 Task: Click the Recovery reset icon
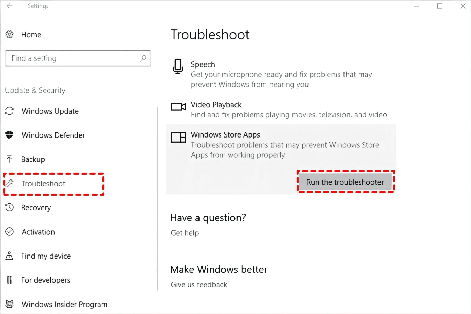(x=9, y=207)
